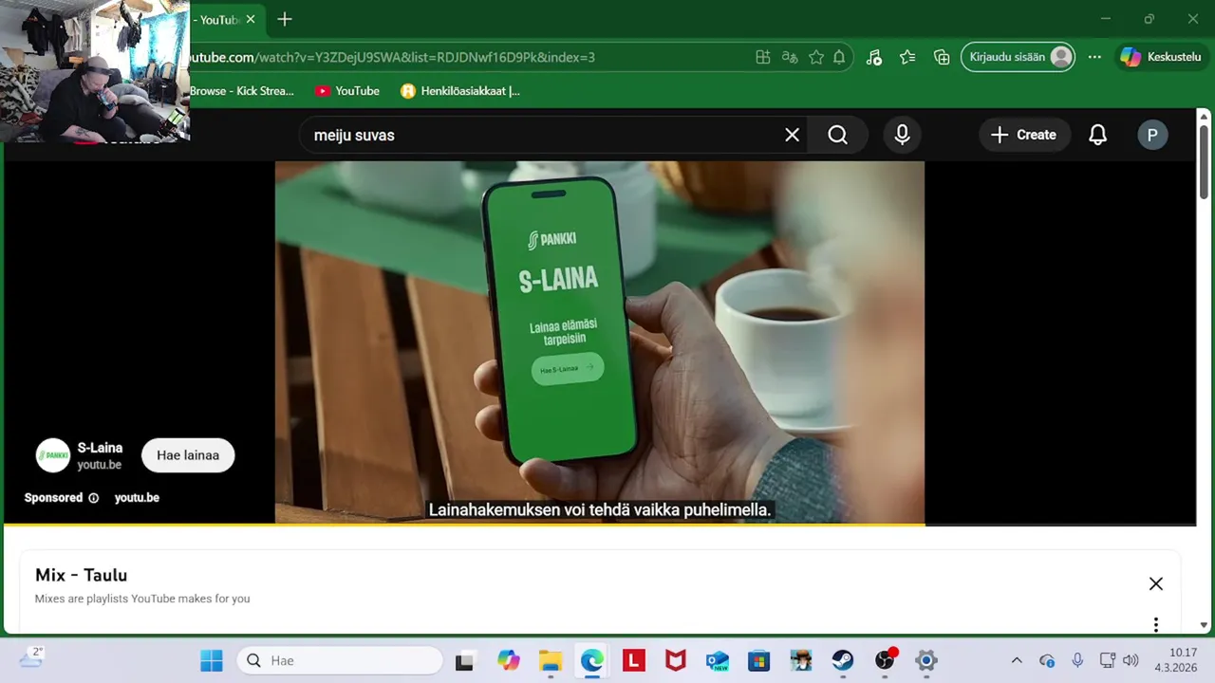Image resolution: width=1215 pixels, height=683 pixels.
Task: Open a new browser tab with plus
Action: tap(284, 19)
